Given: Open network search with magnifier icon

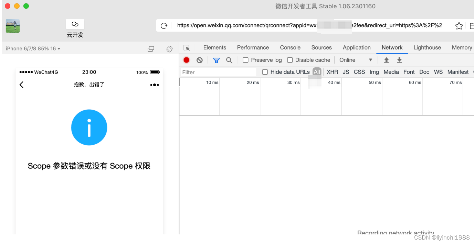Looking at the screenshot, I should tap(229, 60).
